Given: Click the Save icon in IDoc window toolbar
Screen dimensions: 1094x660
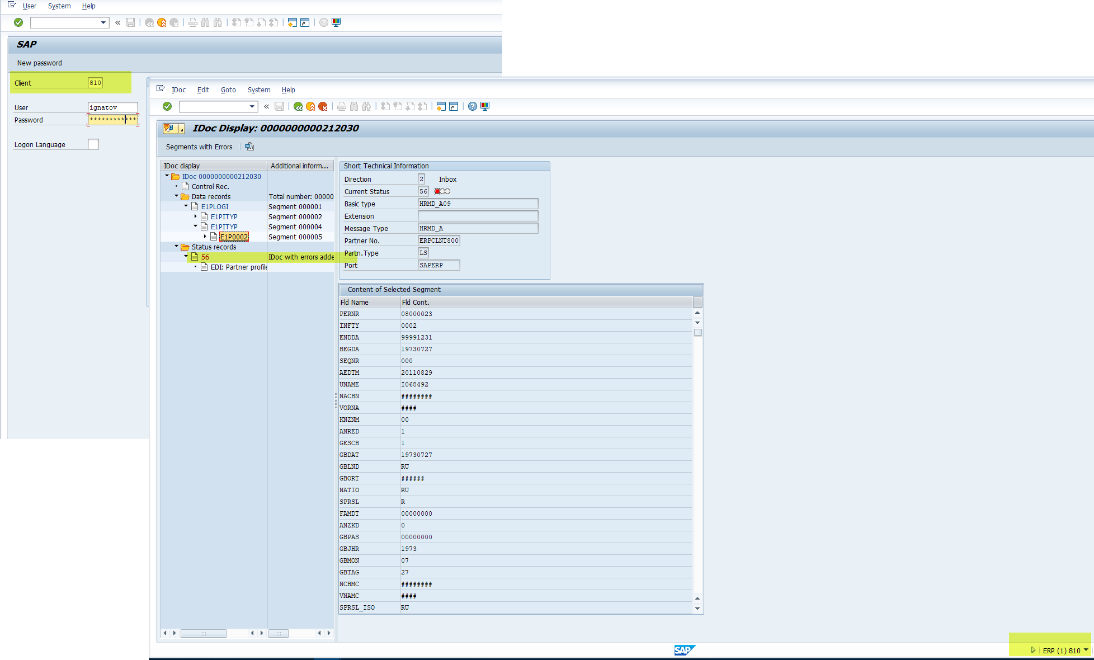Looking at the screenshot, I should (279, 106).
